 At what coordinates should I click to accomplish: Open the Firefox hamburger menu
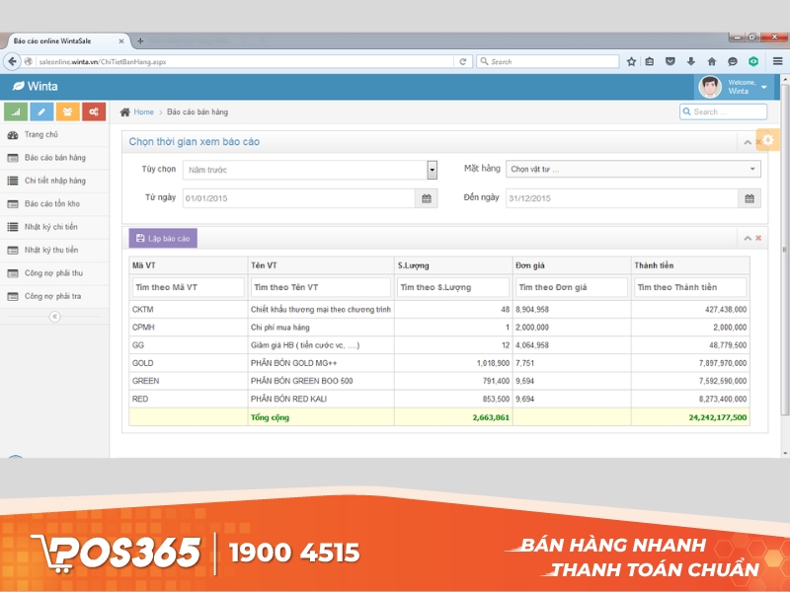click(777, 61)
